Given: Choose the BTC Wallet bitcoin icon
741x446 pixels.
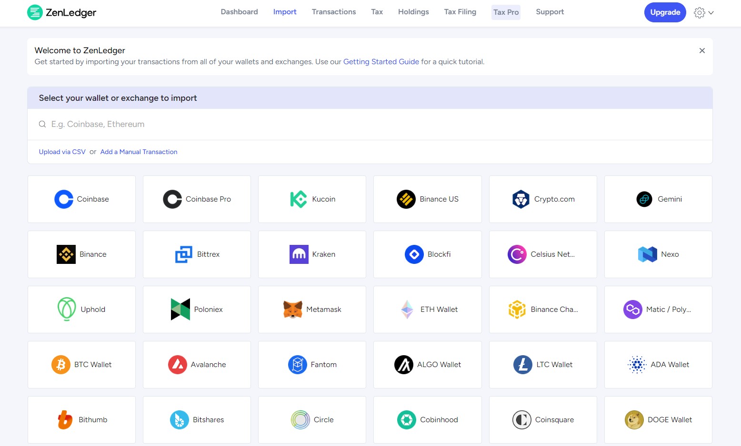Looking at the screenshot, I should (61, 365).
